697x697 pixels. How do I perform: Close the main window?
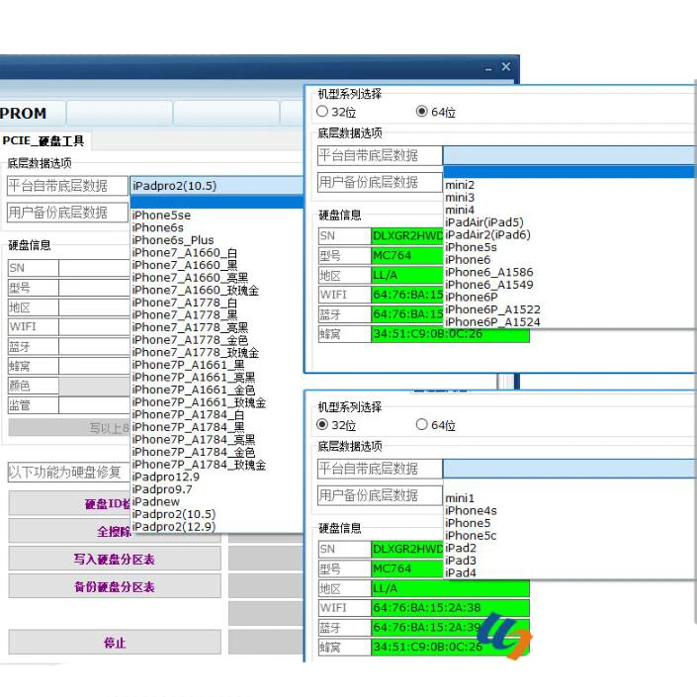[506, 66]
